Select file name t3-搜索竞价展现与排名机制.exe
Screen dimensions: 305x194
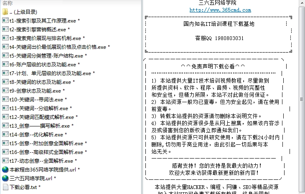click(x=45, y=38)
